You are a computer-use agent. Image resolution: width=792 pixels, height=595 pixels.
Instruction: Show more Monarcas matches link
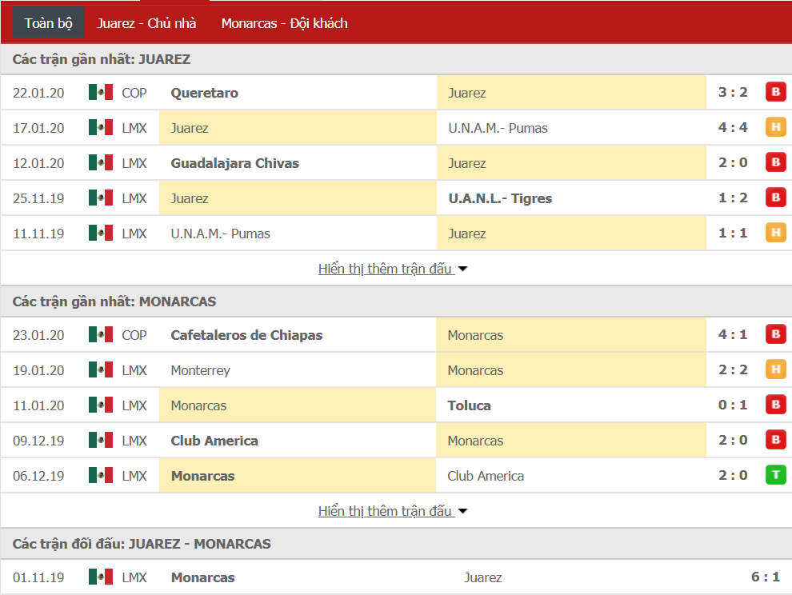pyautogui.click(x=386, y=511)
